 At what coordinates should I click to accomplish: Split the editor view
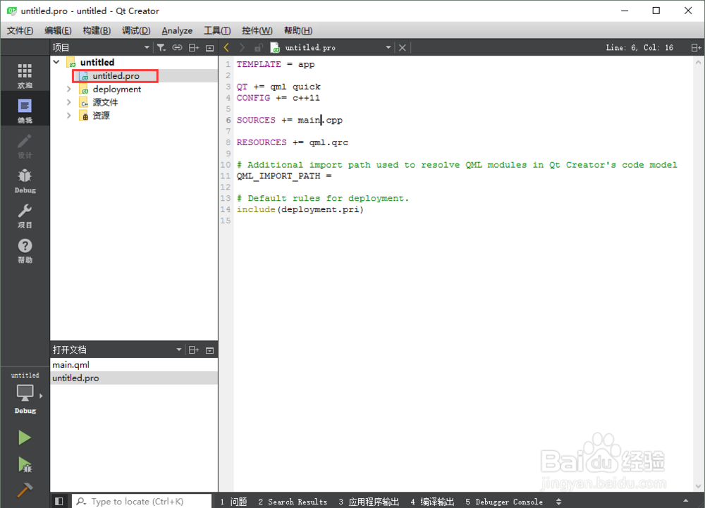tap(696, 48)
